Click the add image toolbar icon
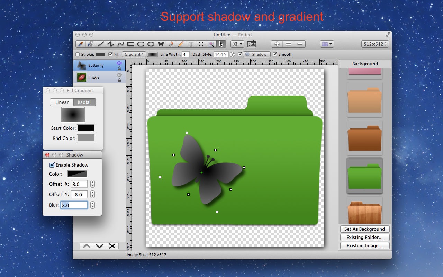This screenshot has height=277, width=443. point(252,44)
